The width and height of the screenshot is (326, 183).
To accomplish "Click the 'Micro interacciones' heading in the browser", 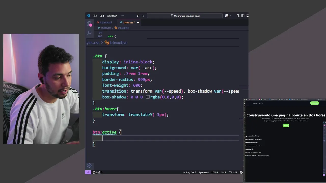I will pos(251,143).
